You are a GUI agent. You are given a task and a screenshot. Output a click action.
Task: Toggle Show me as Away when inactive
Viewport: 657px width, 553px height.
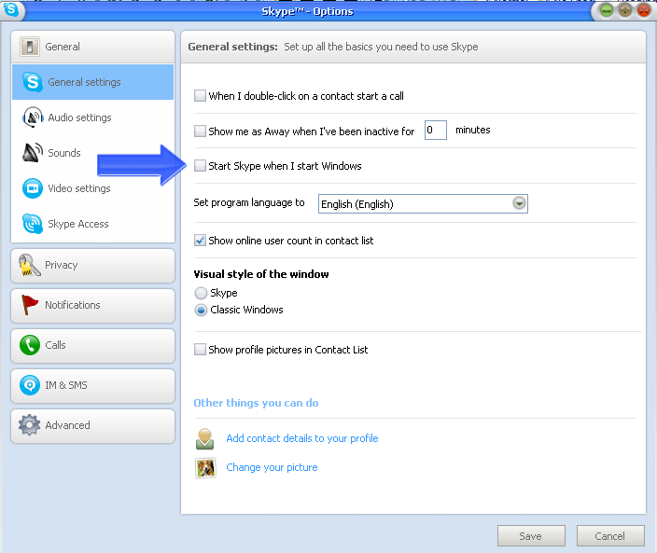click(x=200, y=131)
